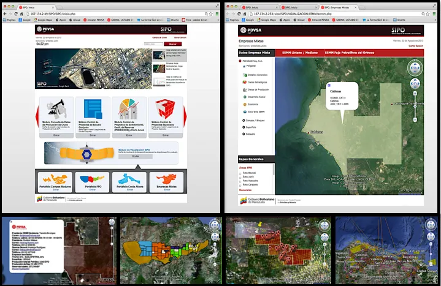This screenshot has width=441, height=286.
Task: Check the Área Carabobo layer checkbox
Action: 240,185
